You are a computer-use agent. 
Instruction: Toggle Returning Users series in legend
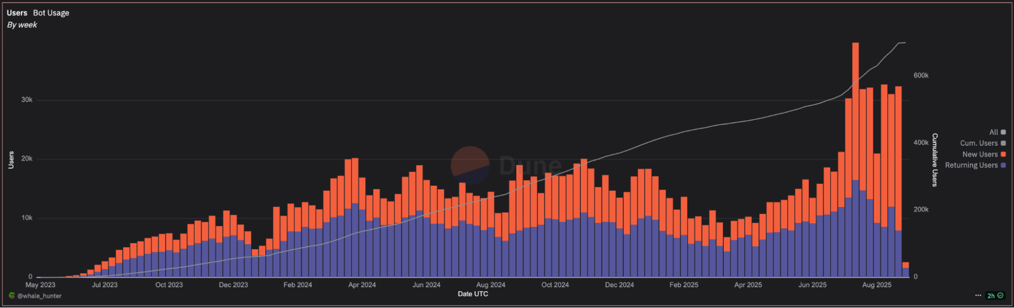[975, 165]
